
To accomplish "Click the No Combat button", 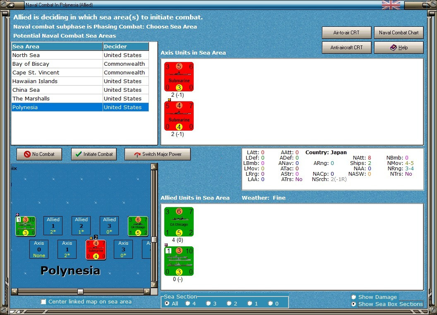I will tap(39, 154).
